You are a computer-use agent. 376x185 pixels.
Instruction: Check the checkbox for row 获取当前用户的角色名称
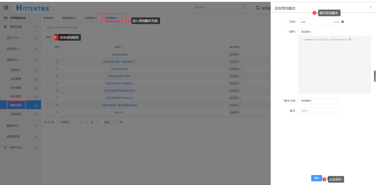(47, 91)
